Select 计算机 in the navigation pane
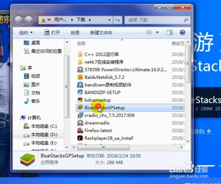This screenshot has width=221, height=184. pyautogui.click(x=34, y=118)
